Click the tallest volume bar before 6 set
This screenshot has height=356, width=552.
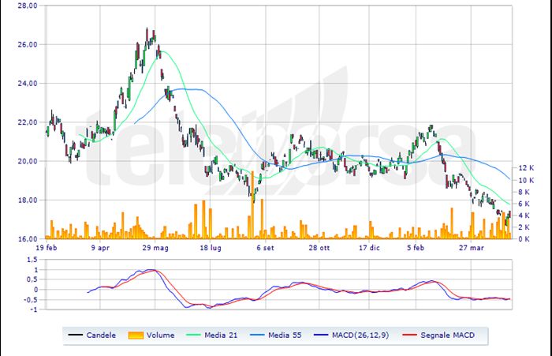252,205
